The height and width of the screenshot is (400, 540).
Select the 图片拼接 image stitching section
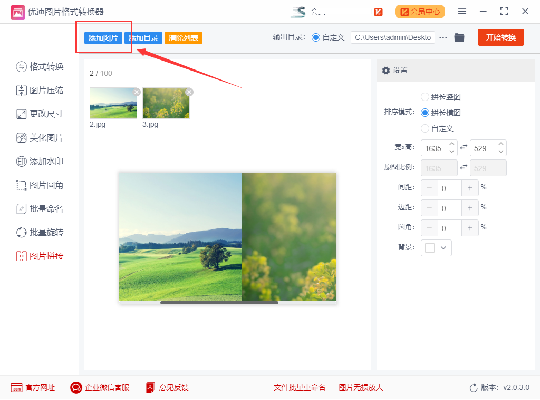click(40, 256)
